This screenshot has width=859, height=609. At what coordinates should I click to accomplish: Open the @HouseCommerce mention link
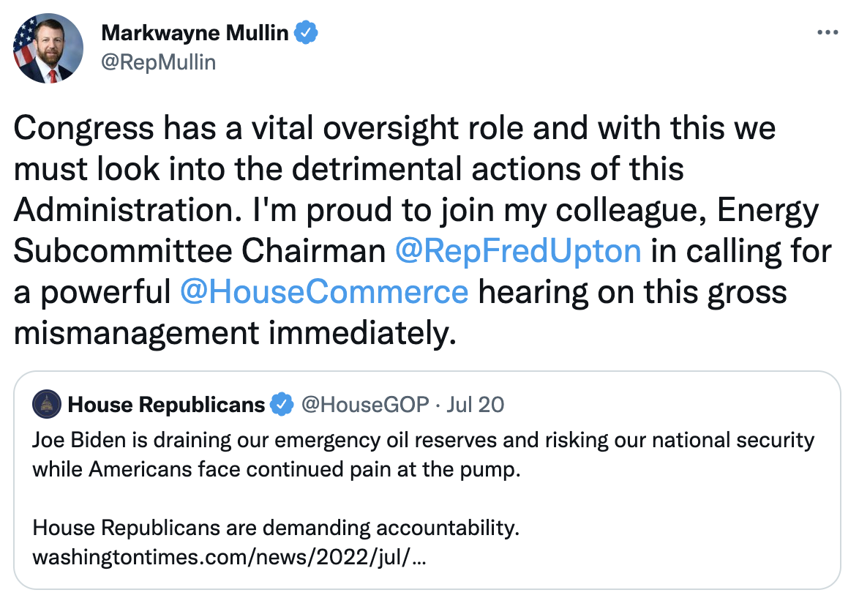(x=323, y=292)
